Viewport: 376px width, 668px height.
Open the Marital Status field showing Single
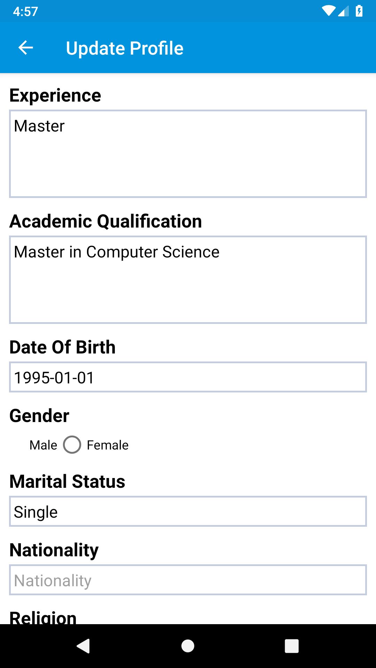coord(188,511)
